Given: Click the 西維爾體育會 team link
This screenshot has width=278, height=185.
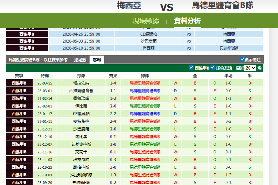Looking at the screenshot, I should point(81,91).
